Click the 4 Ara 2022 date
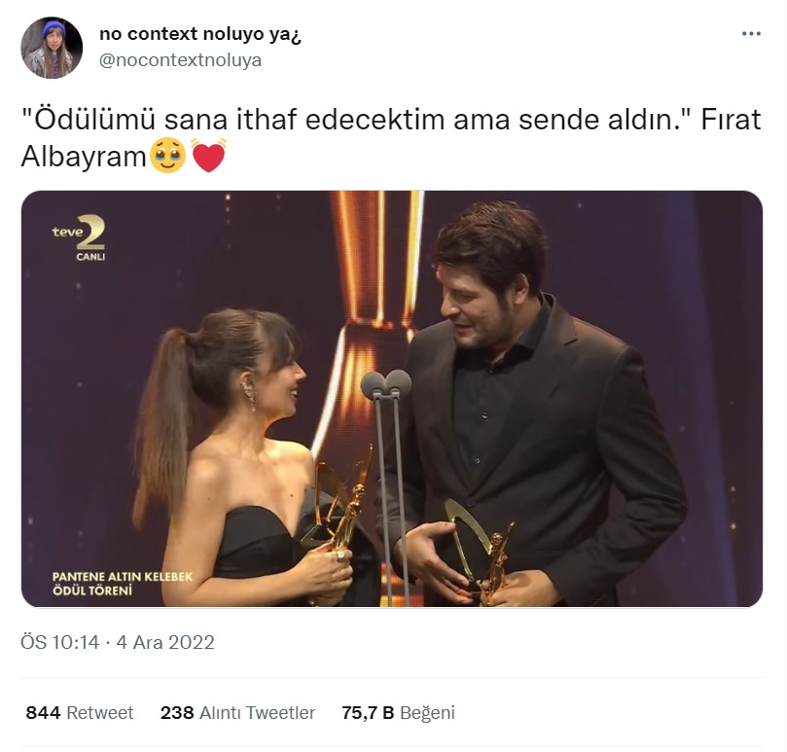 pos(165,642)
